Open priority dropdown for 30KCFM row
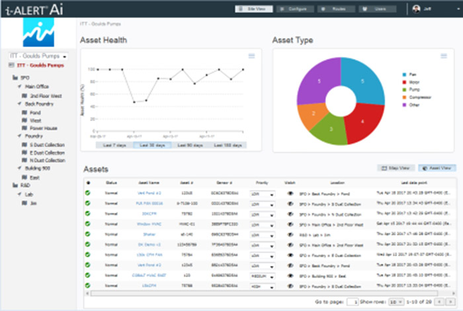This screenshot has height=311, width=463. (262, 214)
